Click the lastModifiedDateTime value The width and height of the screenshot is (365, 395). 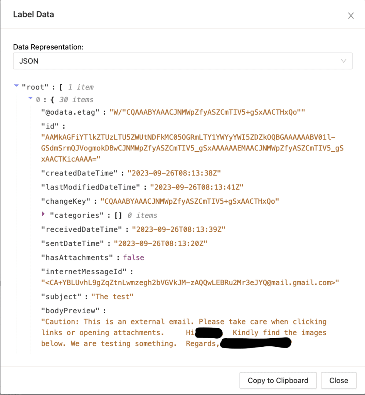[197, 187]
